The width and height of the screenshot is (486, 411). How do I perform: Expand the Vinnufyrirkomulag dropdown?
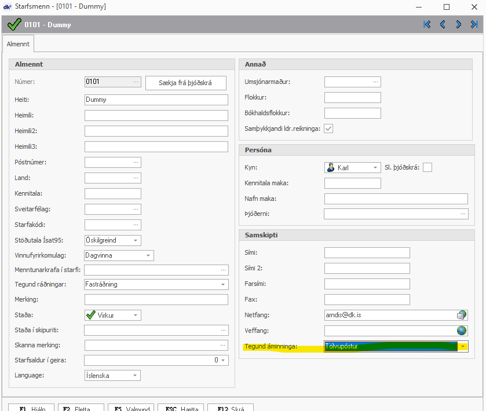coord(148,255)
